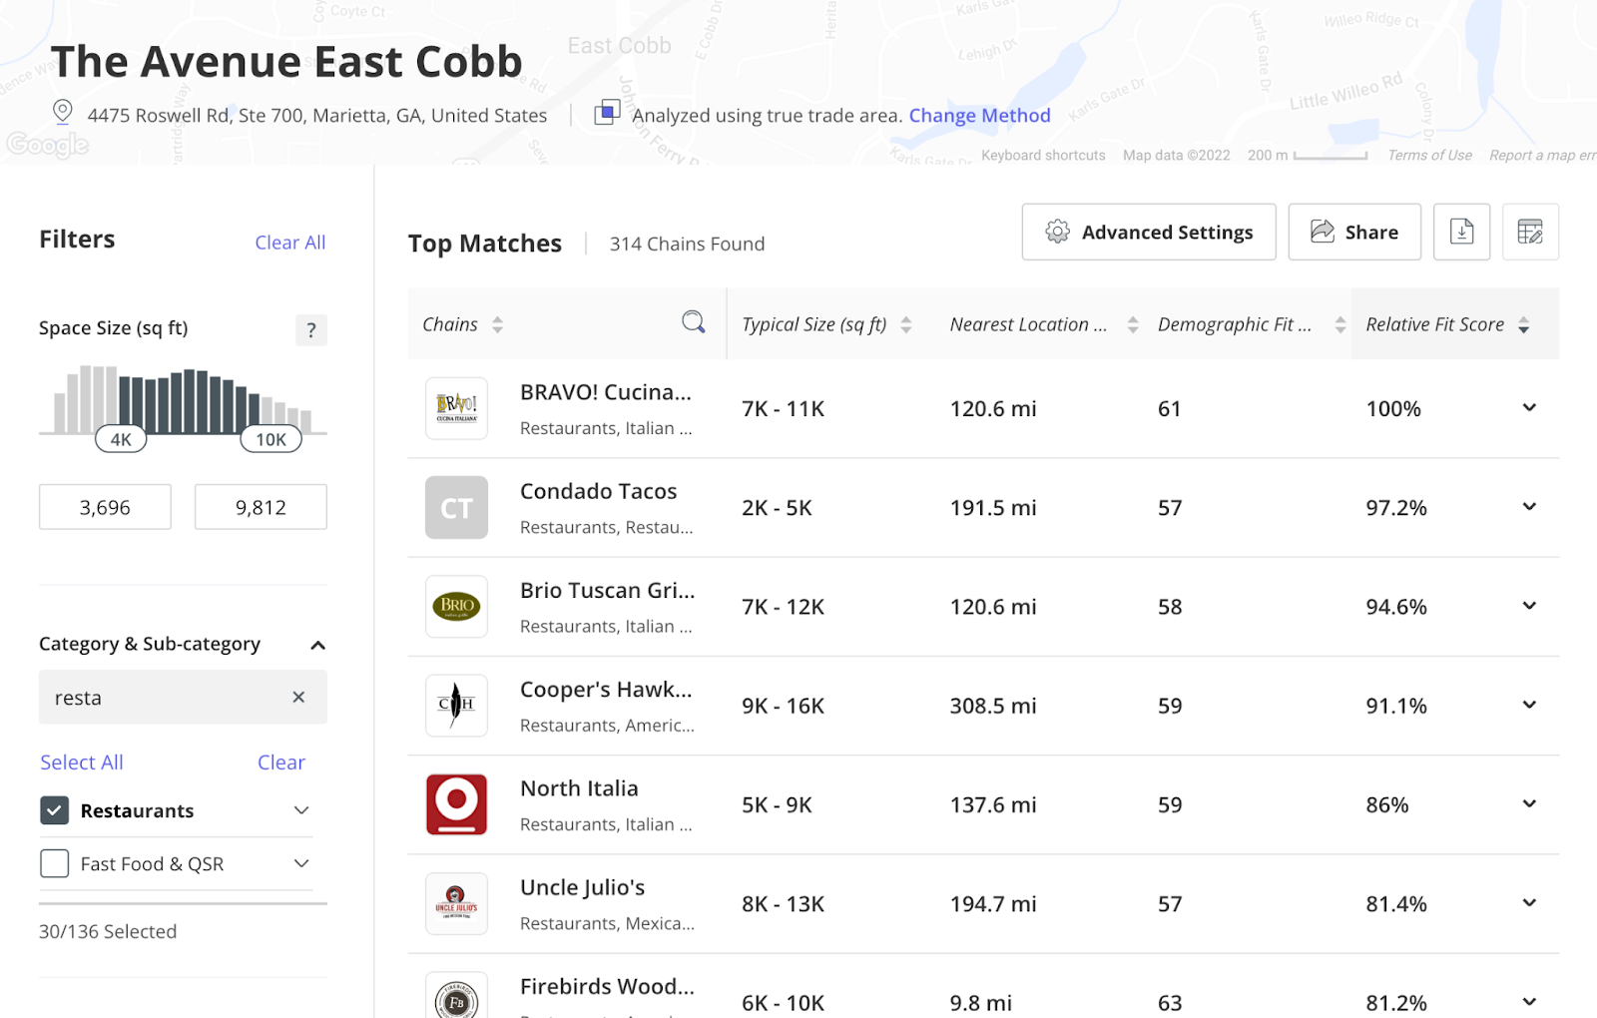Click the trade area icon near Change Method
The height and width of the screenshot is (1018, 1597).
(606, 113)
